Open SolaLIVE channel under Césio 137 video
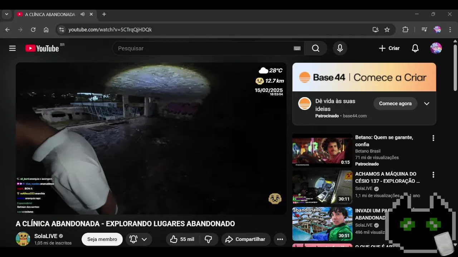Screen dimensions: 458x257 coord(364,188)
